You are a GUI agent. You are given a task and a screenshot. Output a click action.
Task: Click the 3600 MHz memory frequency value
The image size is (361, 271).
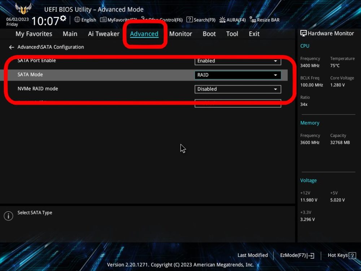[310, 142]
